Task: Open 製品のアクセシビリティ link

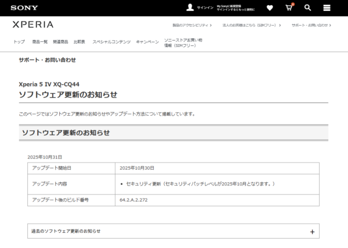Action: click(x=192, y=26)
